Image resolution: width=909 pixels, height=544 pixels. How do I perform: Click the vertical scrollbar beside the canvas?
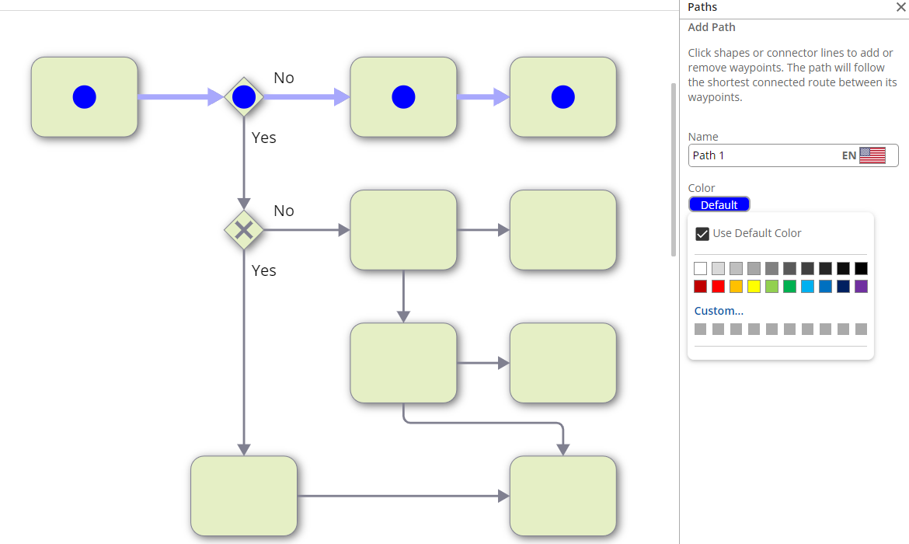point(674,169)
